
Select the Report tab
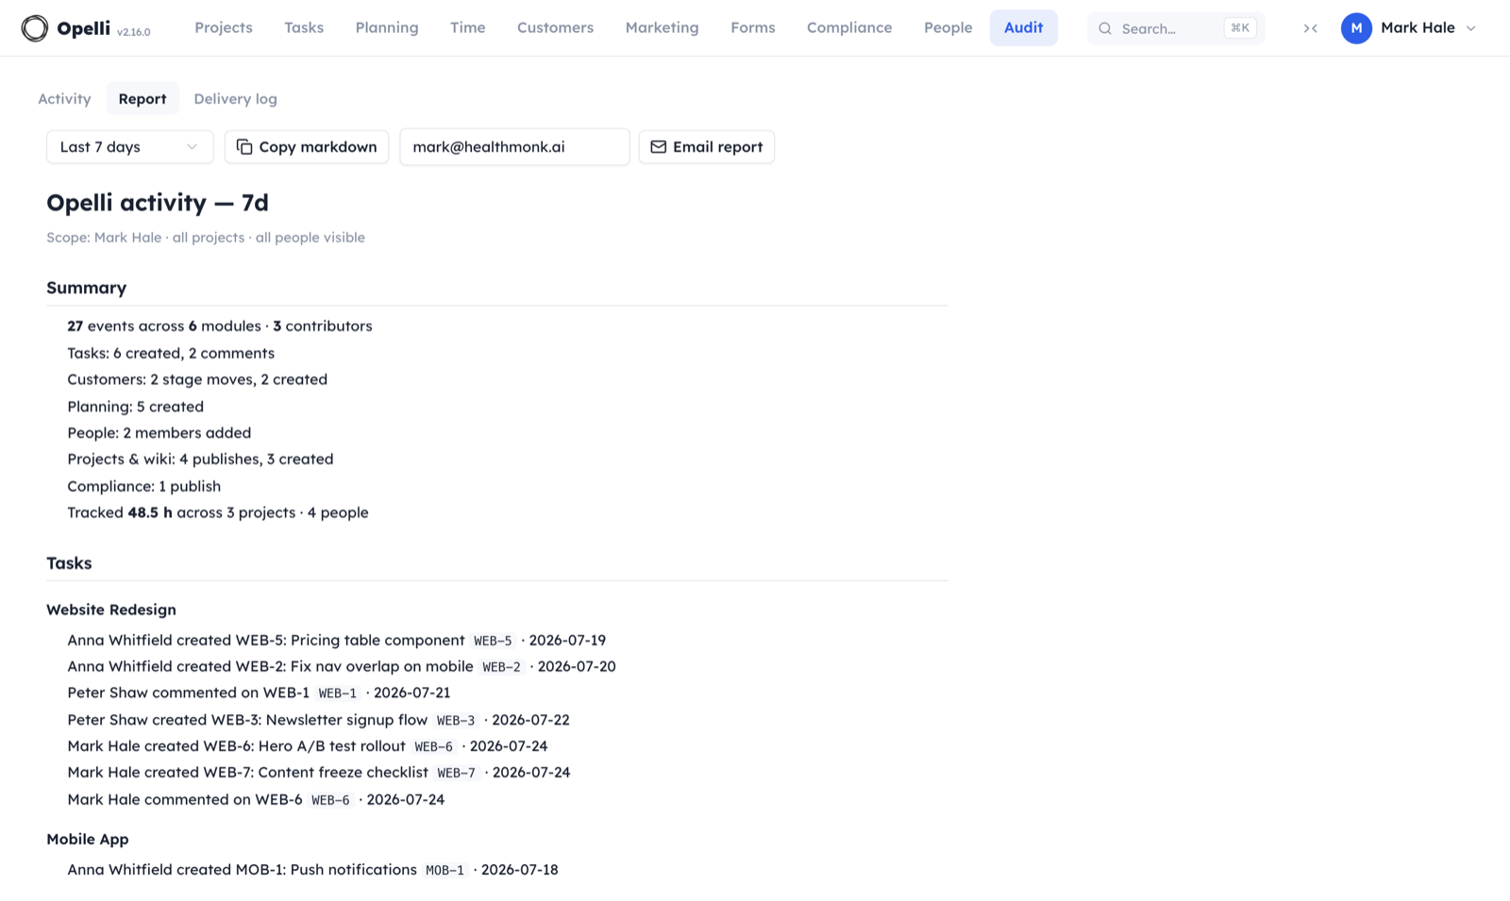143,99
